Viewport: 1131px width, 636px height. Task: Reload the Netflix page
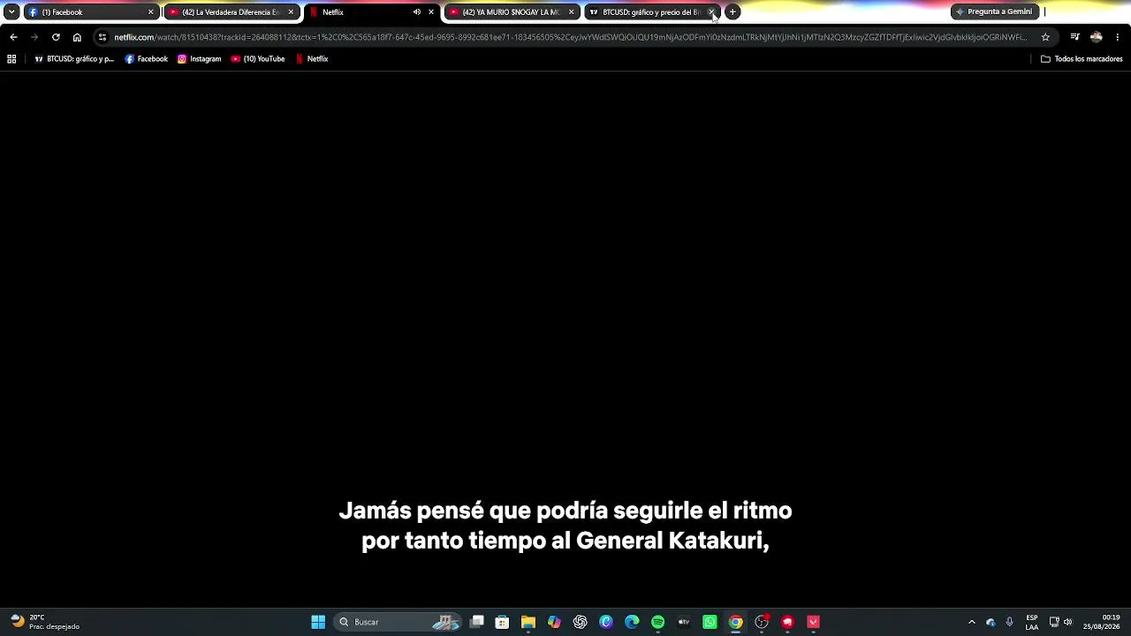56,37
